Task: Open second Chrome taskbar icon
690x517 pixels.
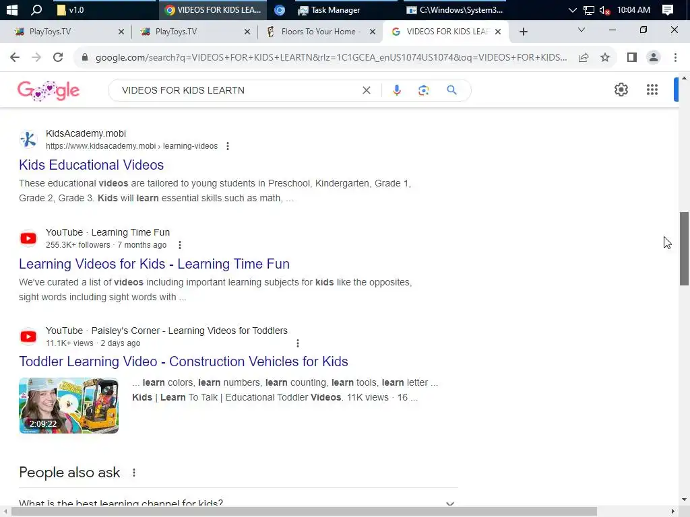Action: tap(280, 9)
